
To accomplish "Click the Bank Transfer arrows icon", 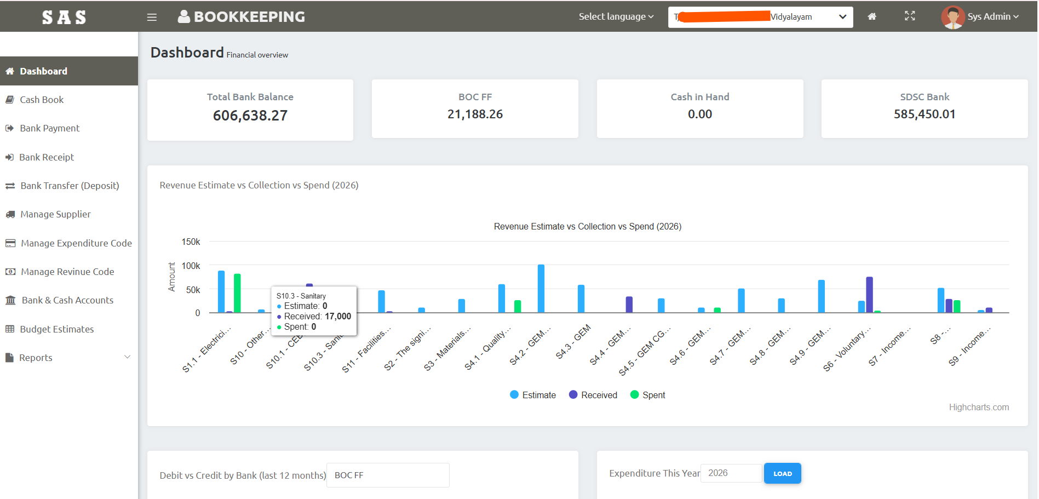I will click(10, 186).
